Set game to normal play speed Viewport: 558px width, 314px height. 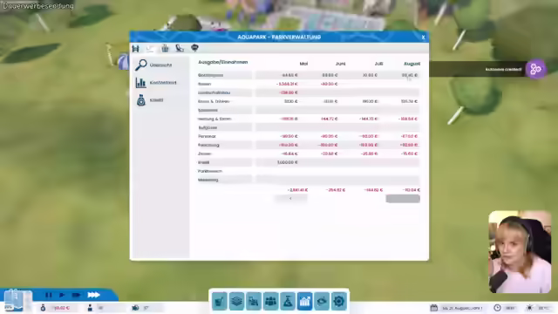tap(62, 295)
